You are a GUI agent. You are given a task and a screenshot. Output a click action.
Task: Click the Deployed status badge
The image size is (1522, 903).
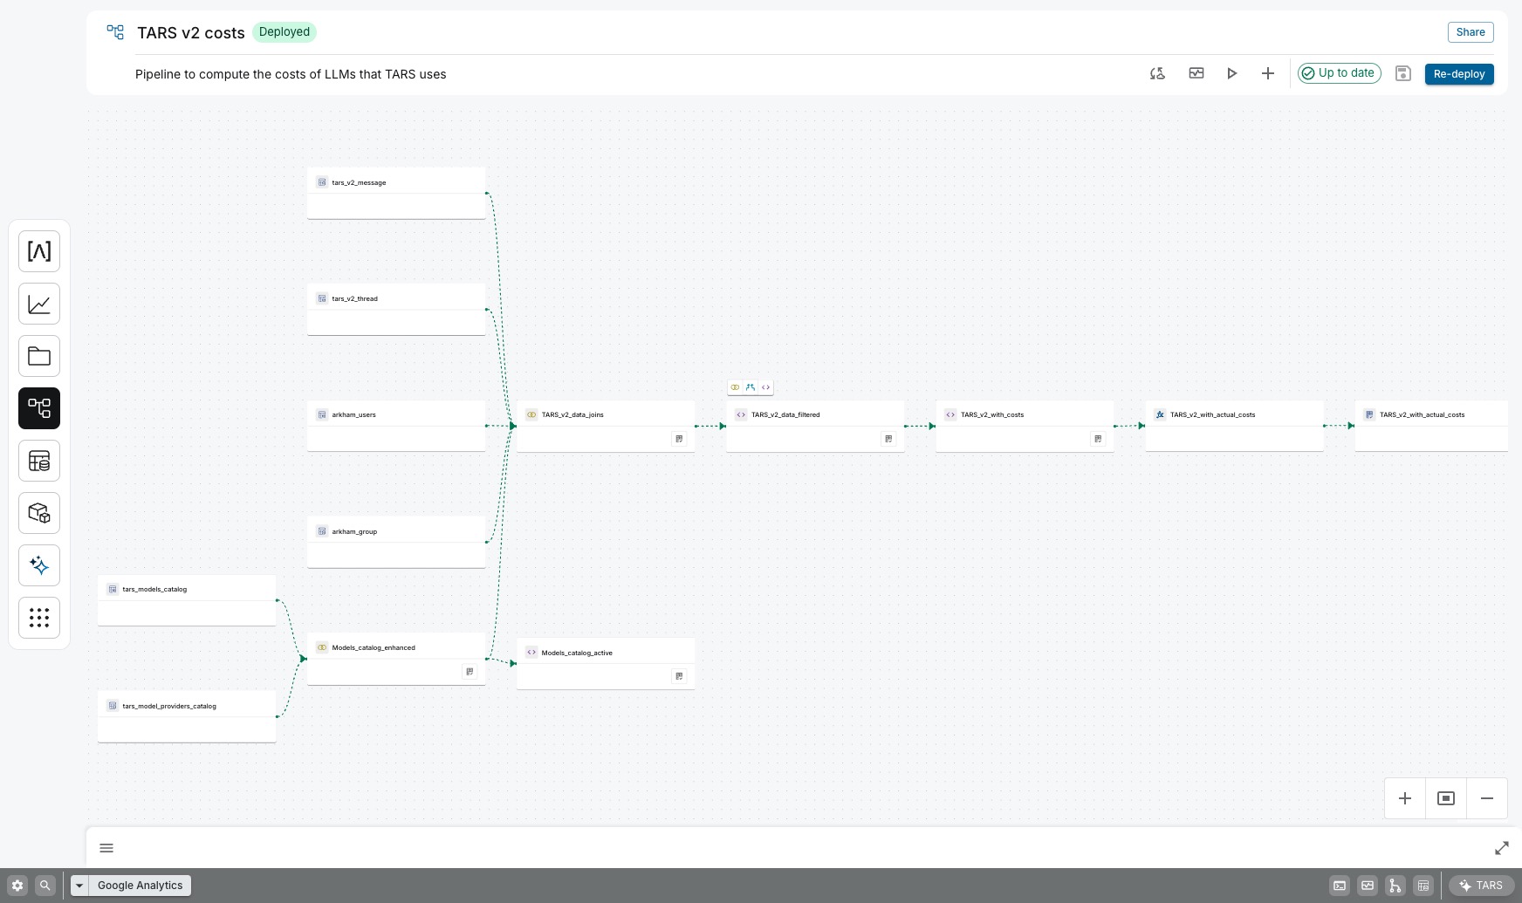tap(285, 31)
